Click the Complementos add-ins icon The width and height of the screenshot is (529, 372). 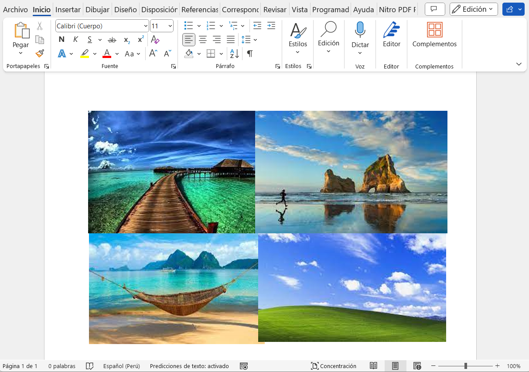[x=434, y=30]
